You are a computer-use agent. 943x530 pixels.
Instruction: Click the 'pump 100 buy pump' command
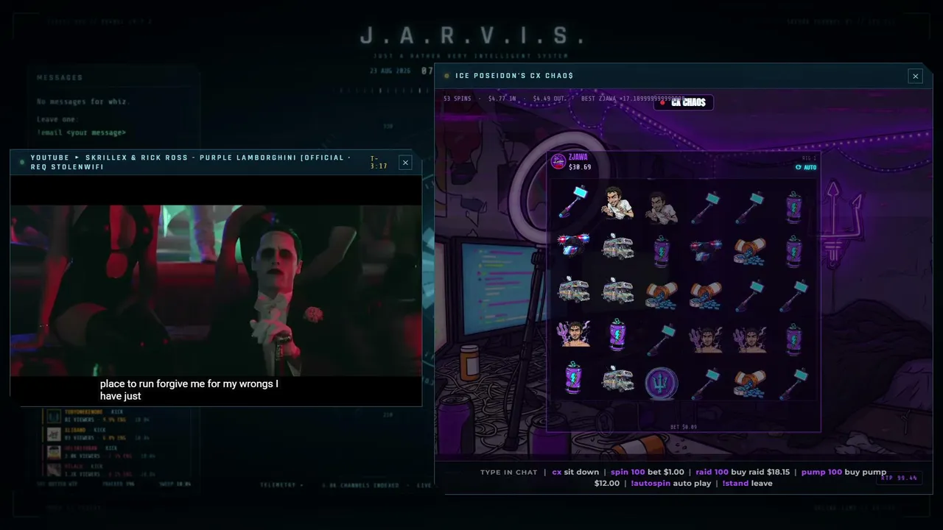(844, 473)
